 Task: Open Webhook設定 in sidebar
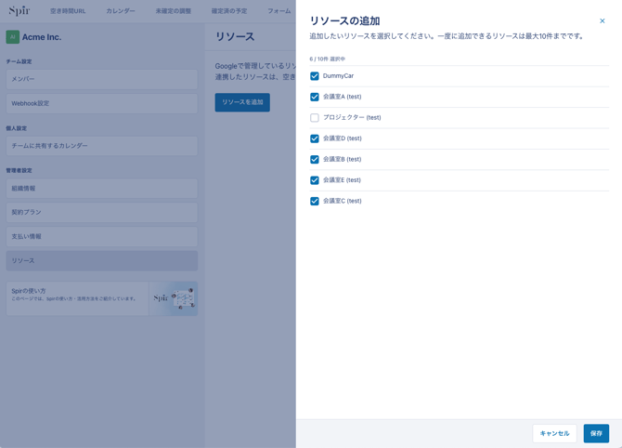pyautogui.click(x=101, y=103)
